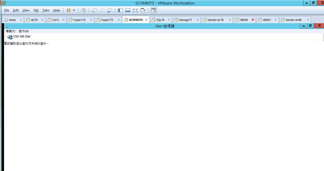Close the XenServer78 tab

pos(230,20)
